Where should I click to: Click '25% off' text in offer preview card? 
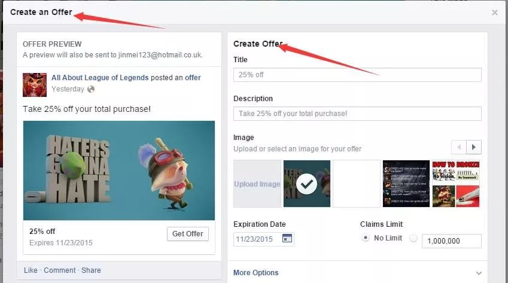click(x=42, y=232)
